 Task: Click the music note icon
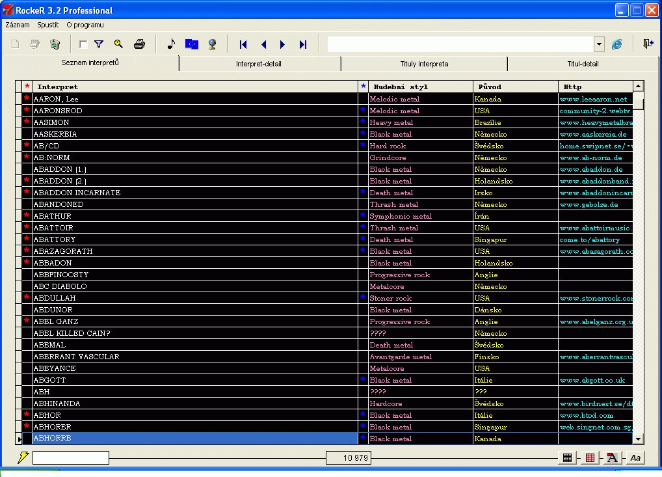171,44
